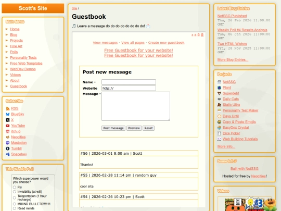The width and height of the screenshot is (281, 211).
Task: Focus the Website input field
Action: (129, 88)
